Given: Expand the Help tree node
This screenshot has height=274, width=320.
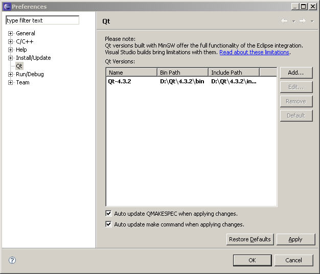Looking at the screenshot, I should click(10, 50).
